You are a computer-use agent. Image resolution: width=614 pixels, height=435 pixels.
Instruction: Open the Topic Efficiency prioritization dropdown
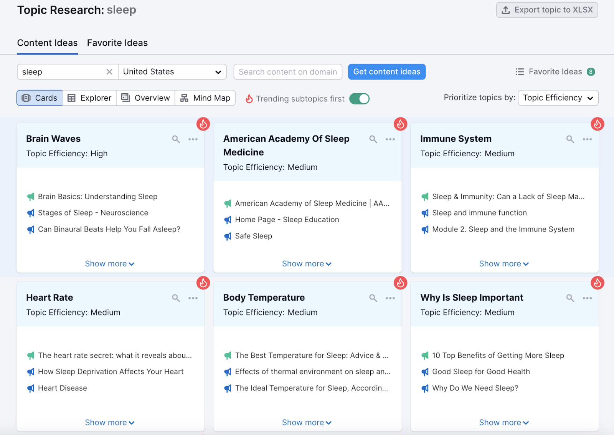tap(558, 98)
